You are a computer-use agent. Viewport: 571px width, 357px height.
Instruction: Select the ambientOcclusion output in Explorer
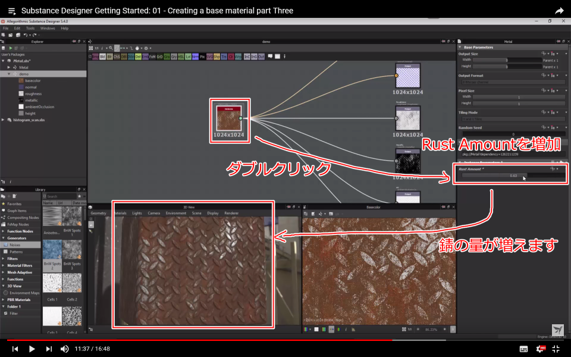point(39,107)
